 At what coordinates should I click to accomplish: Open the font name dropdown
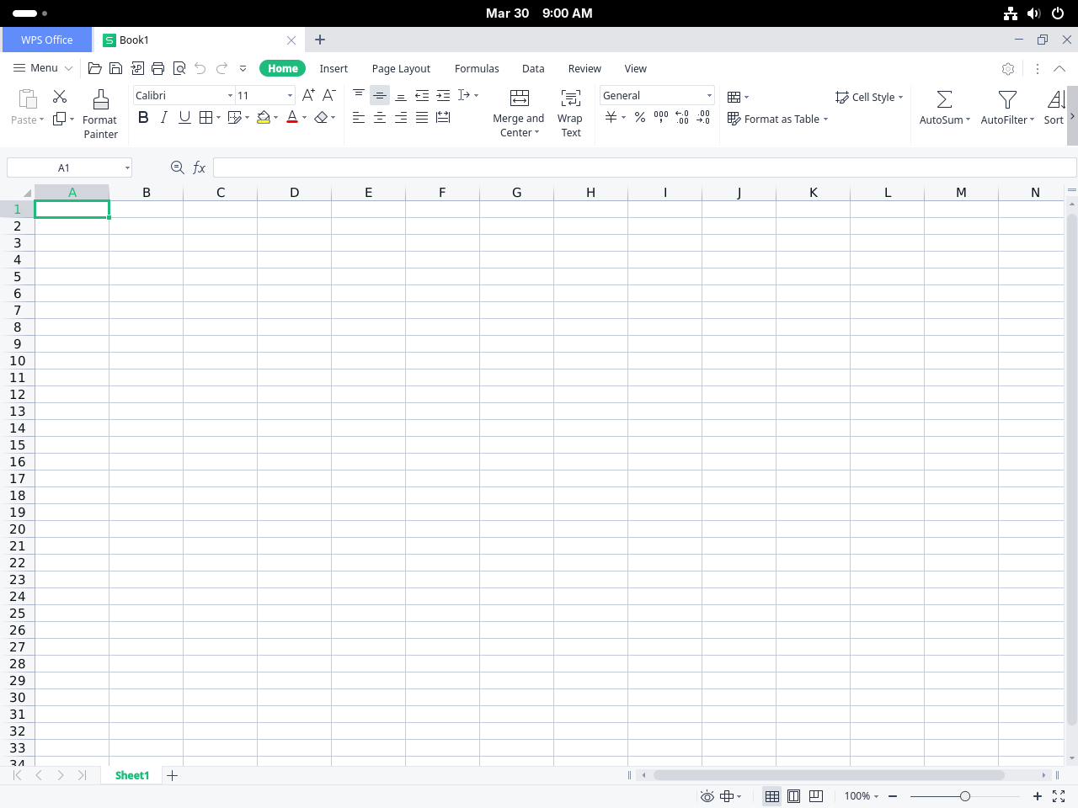click(x=229, y=95)
